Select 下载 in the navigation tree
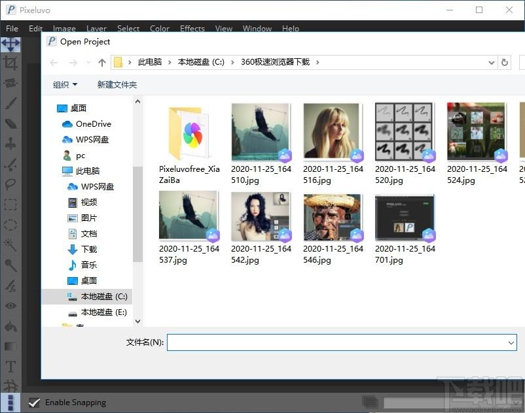Image resolution: width=525 pixels, height=413 pixels. [x=82, y=250]
